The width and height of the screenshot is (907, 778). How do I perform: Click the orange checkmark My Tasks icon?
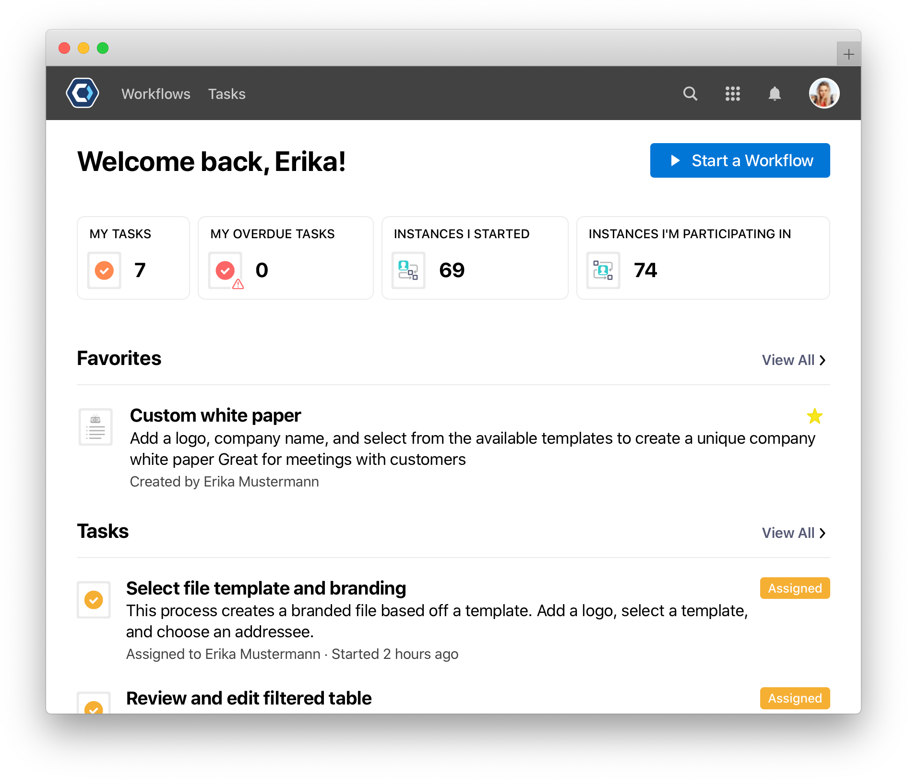(x=104, y=270)
